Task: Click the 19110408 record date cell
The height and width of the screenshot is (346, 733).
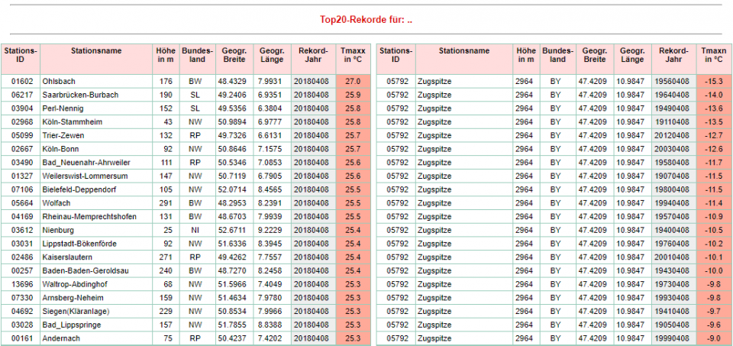Action: tap(673, 121)
